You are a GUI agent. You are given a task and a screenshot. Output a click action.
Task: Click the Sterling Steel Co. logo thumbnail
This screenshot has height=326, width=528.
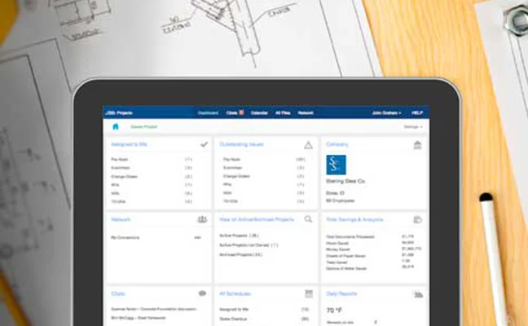click(x=336, y=165)
